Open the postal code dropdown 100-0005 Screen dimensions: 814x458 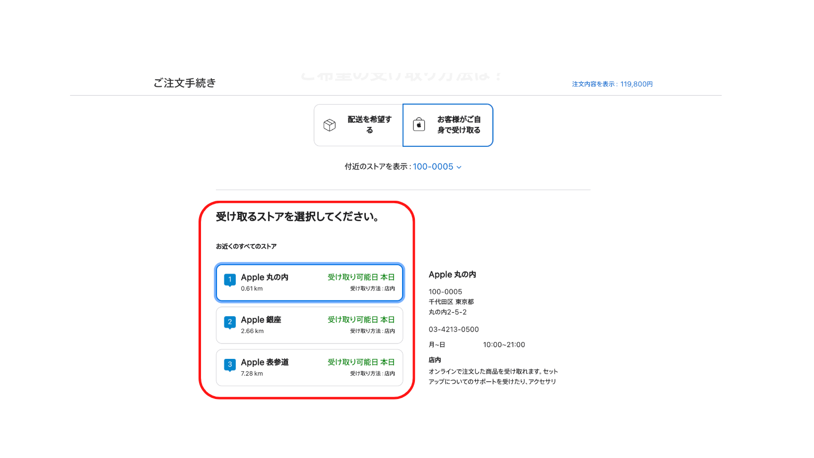coord(437,167)
